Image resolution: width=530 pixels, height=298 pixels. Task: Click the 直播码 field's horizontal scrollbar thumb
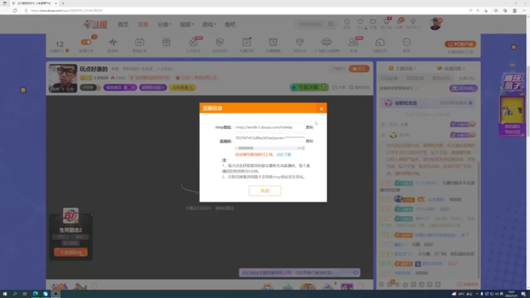click(x=246, y=148)
